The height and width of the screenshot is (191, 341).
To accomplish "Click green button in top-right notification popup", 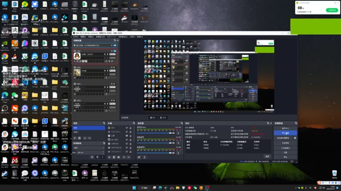I will tap(332, 10).
